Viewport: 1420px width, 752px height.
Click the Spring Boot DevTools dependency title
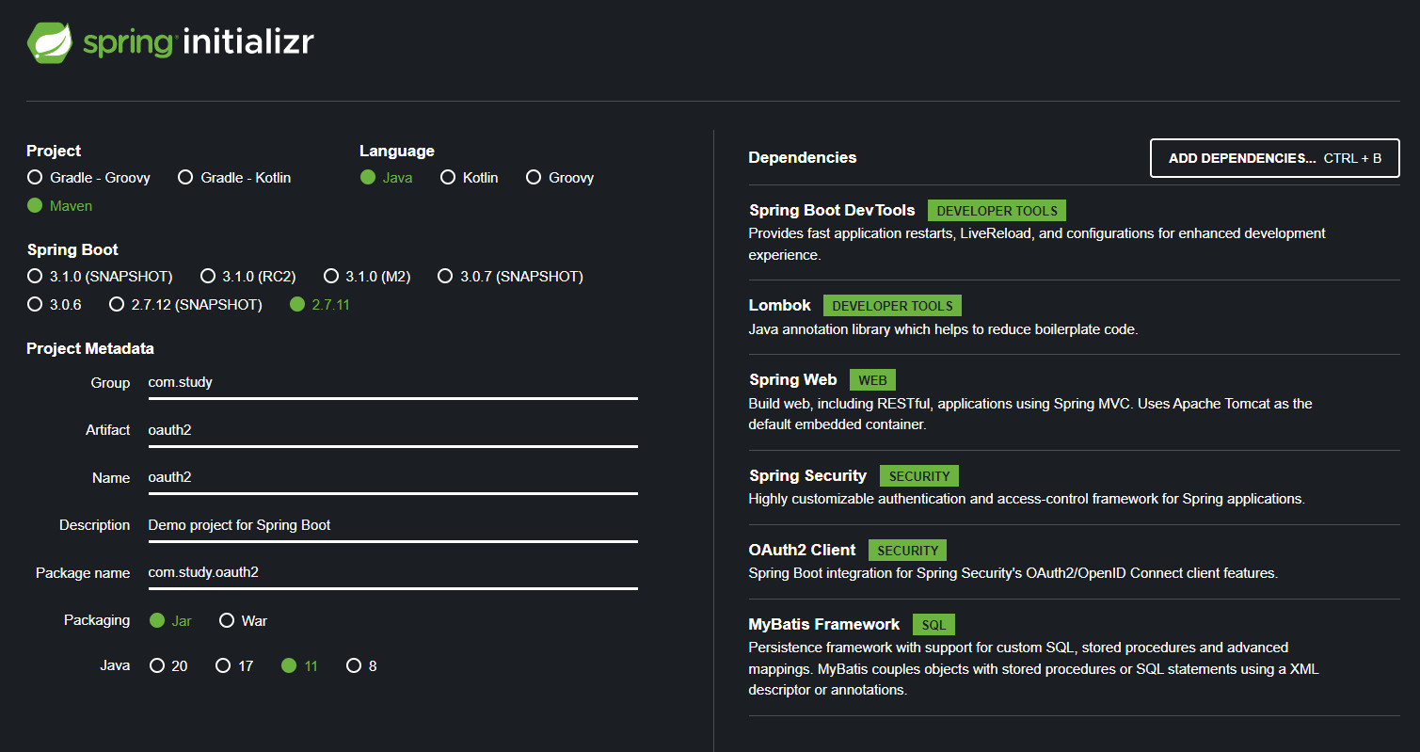(x=832, y=211)
